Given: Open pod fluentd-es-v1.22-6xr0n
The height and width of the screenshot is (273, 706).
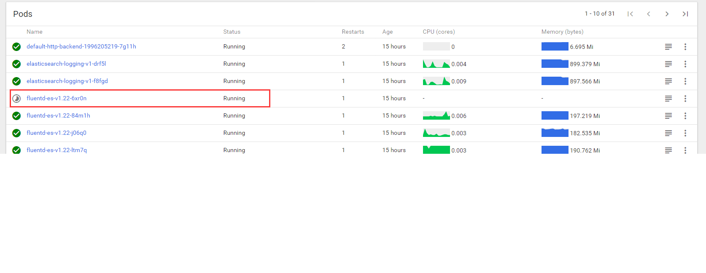Looking at the screenshot, I should pyautogui.click(x=57, y=98).
